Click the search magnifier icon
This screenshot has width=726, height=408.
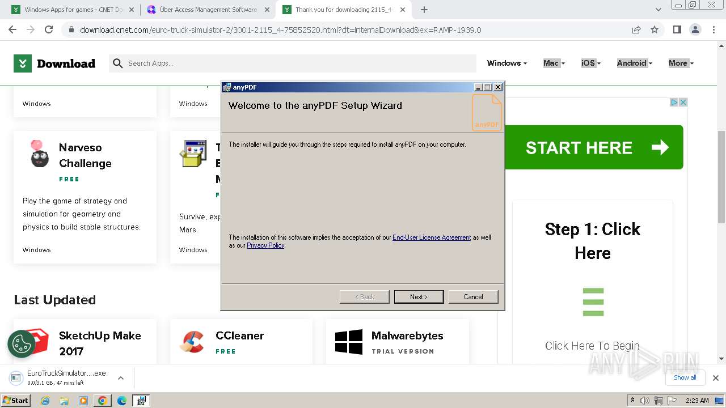[118, 63]
